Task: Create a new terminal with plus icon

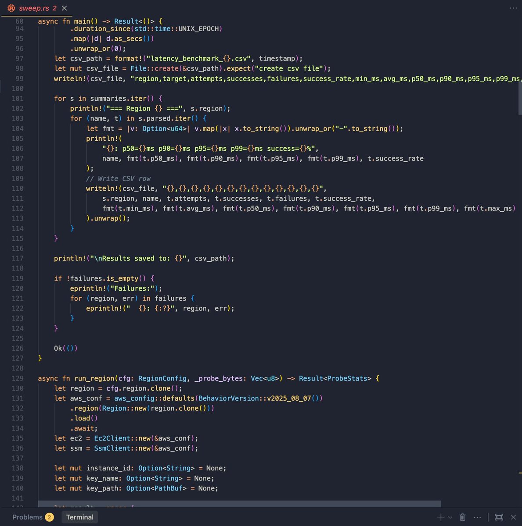Action: pyautogui.click(x=441, y=517)
